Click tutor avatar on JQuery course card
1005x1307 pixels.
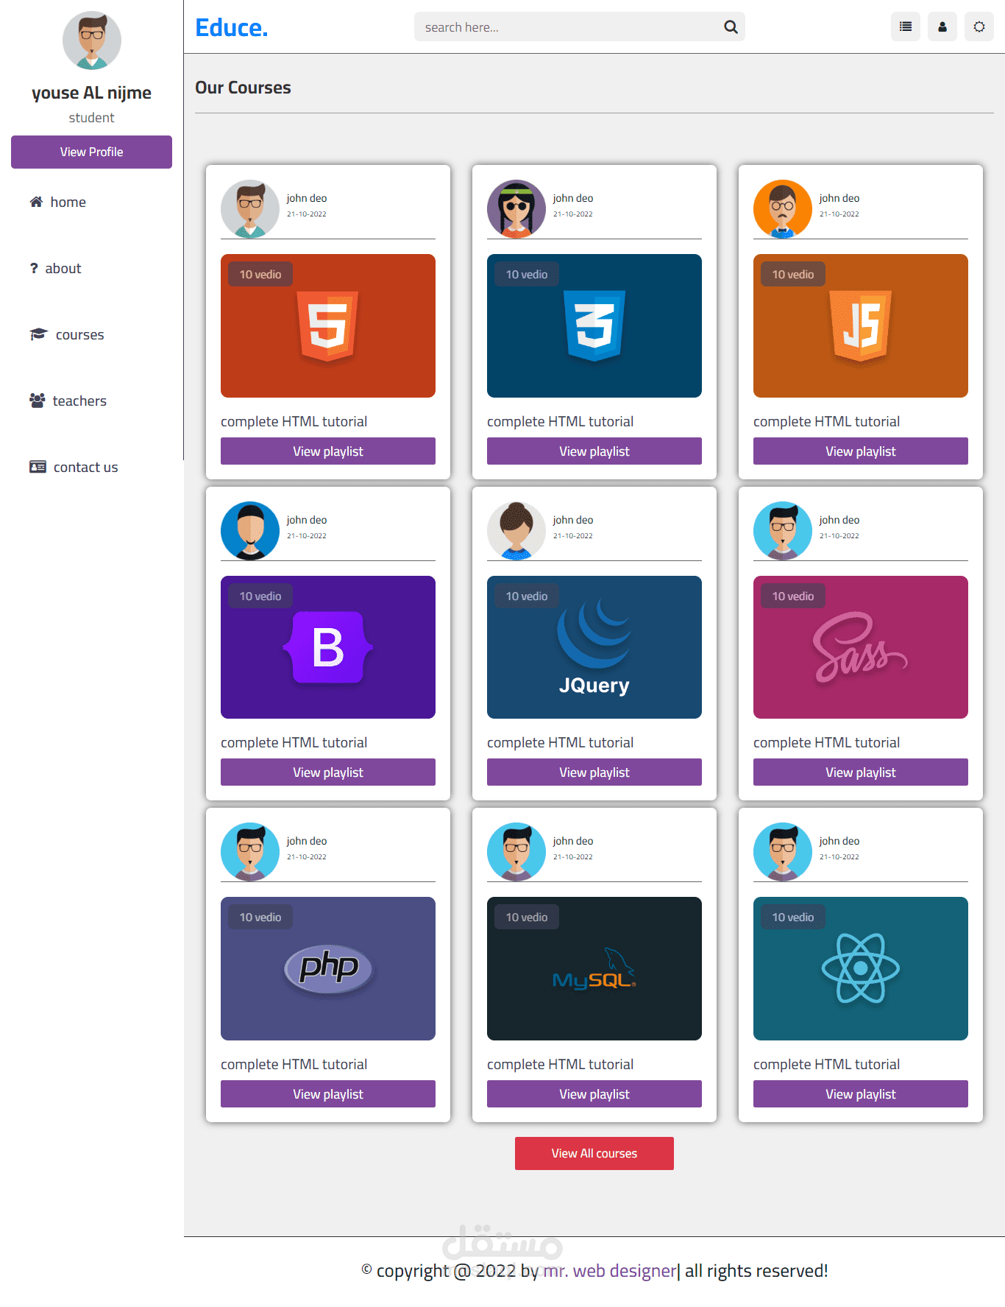coord(516,531)
